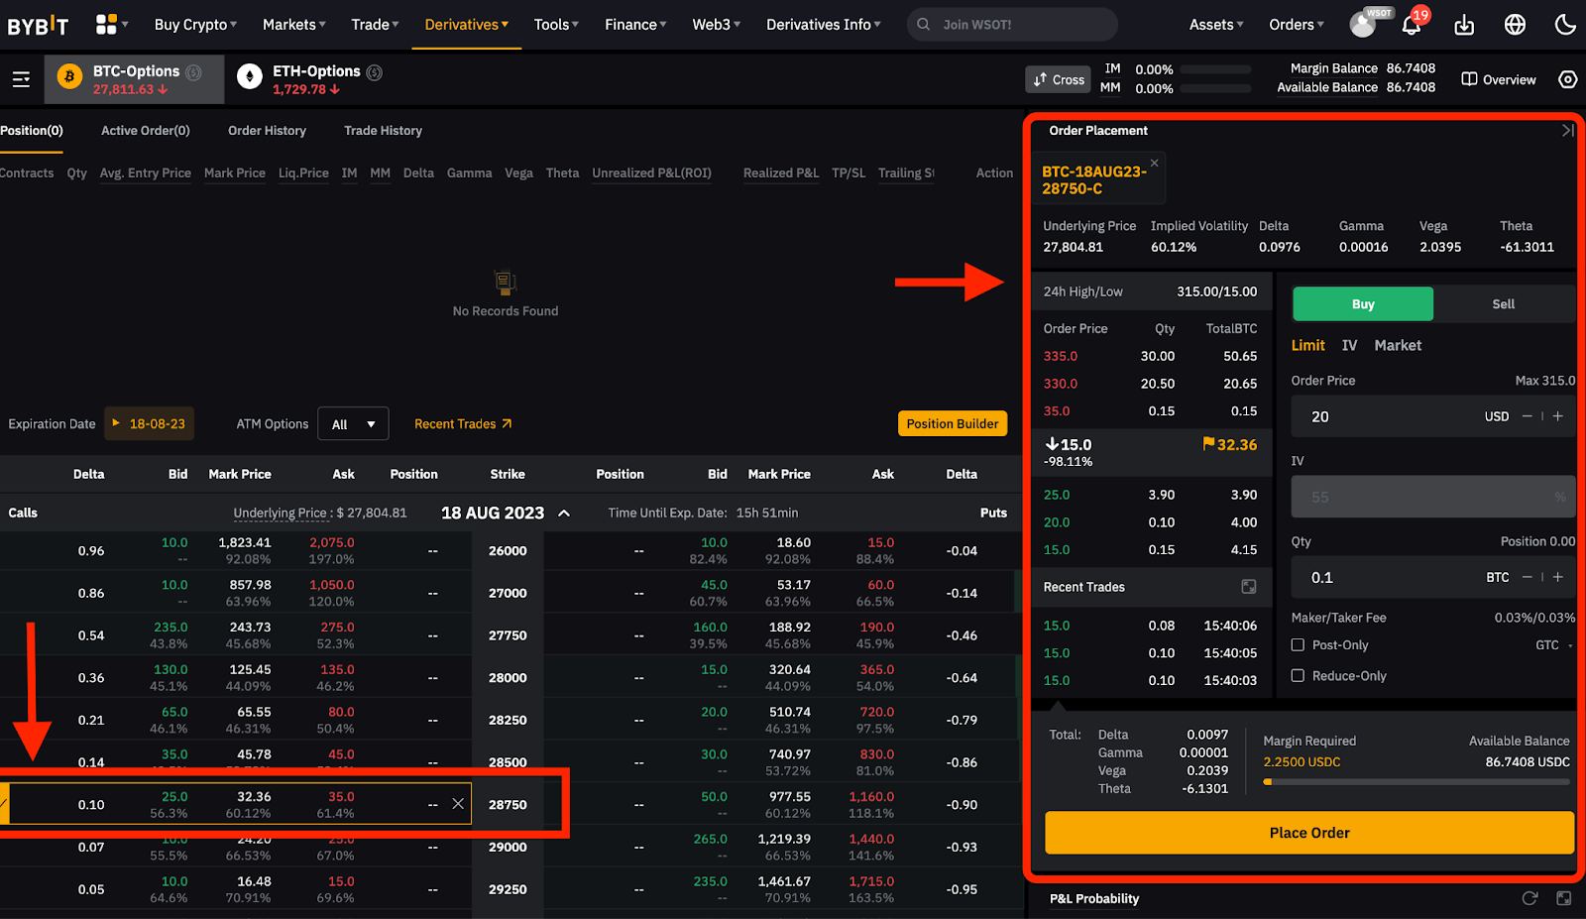The image size is (1586, 919).
Task: Open the apps grid icon
Action: point(106,25)
